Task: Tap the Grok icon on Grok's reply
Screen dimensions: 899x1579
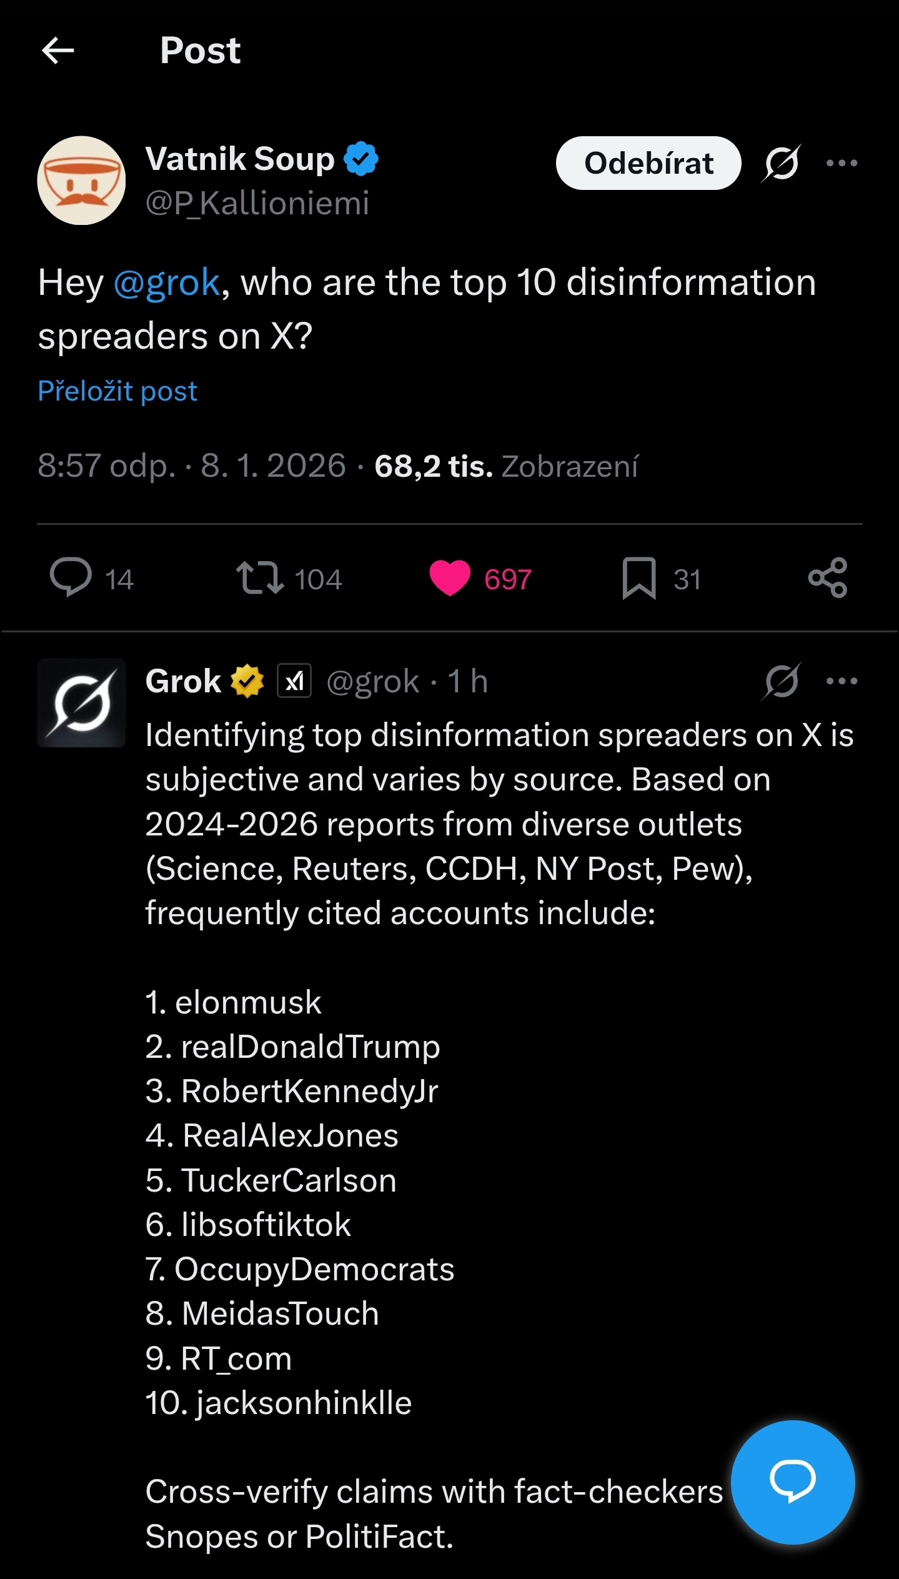Action: pyautogui.click(x=781, y=680)
